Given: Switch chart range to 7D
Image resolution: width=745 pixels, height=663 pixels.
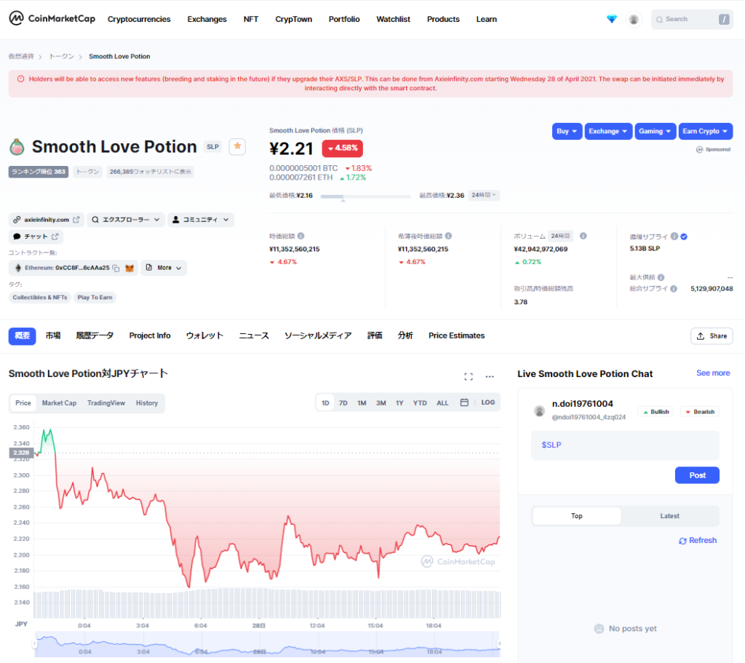Looking at the screenshot, I should (343, 403).
